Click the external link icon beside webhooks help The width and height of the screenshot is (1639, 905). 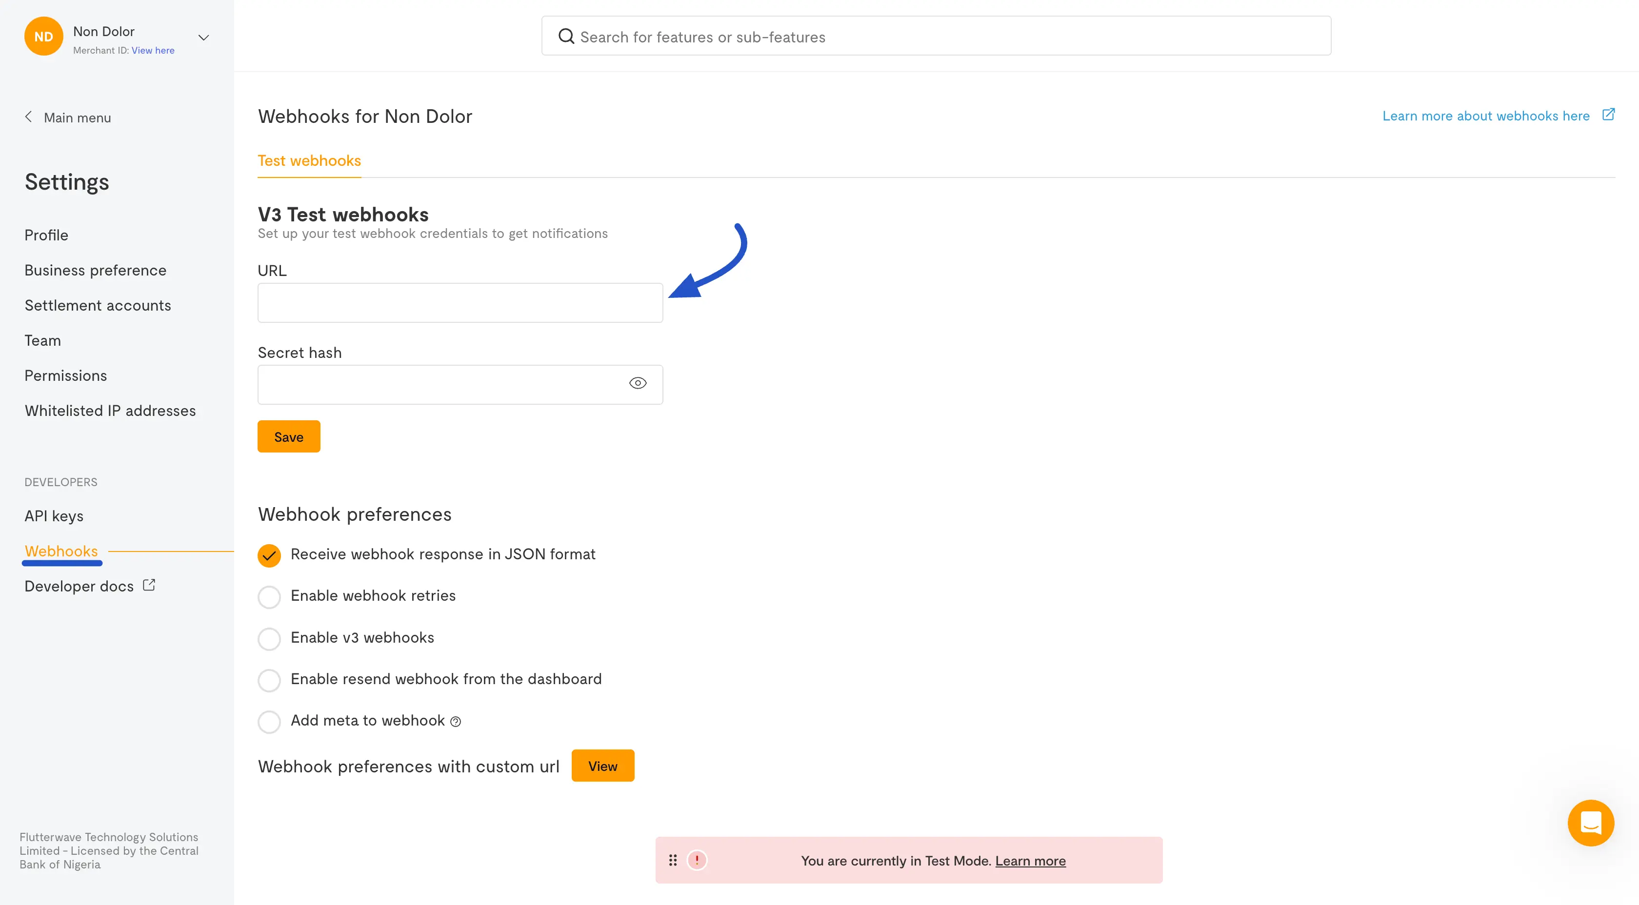(x=1608, y=115)
